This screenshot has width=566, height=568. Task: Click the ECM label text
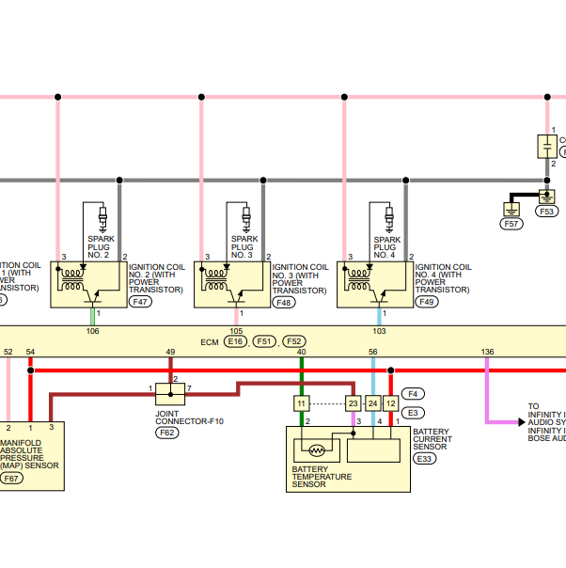tap(210, 342)
